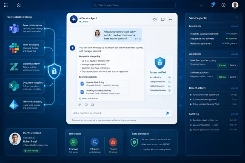View all under My tickets
Screen dimensions: 245x163
[x=234, y=26]
